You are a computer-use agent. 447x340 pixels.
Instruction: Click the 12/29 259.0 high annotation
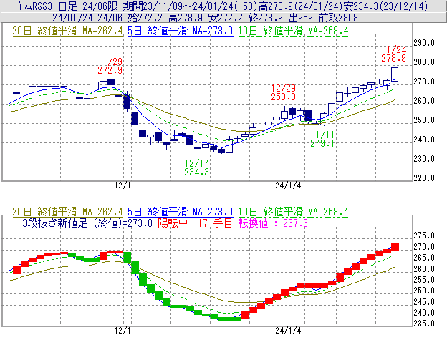[283, 92]
